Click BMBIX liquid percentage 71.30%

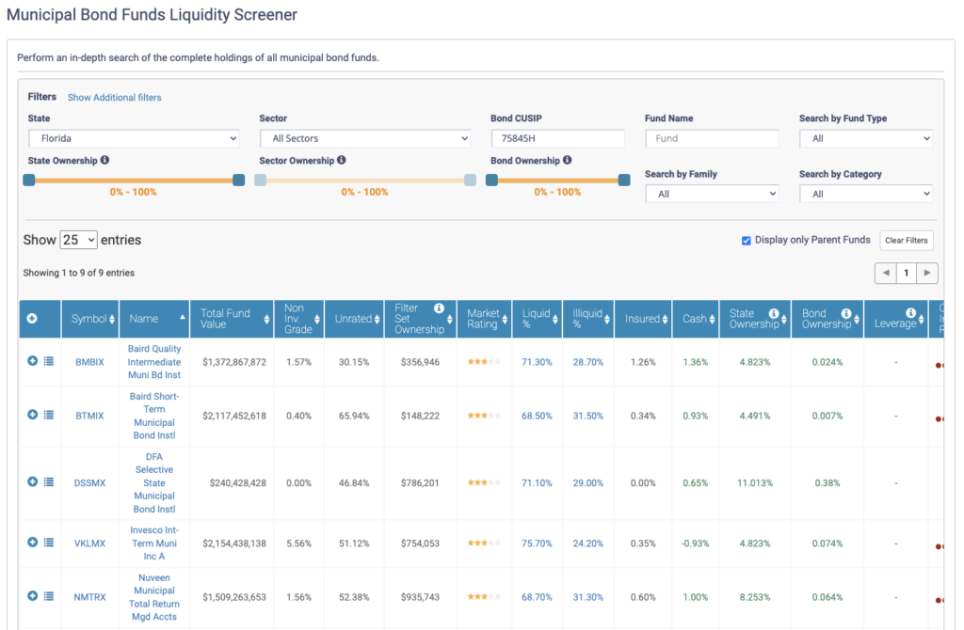pyautogui.click(x=537, y=362)
